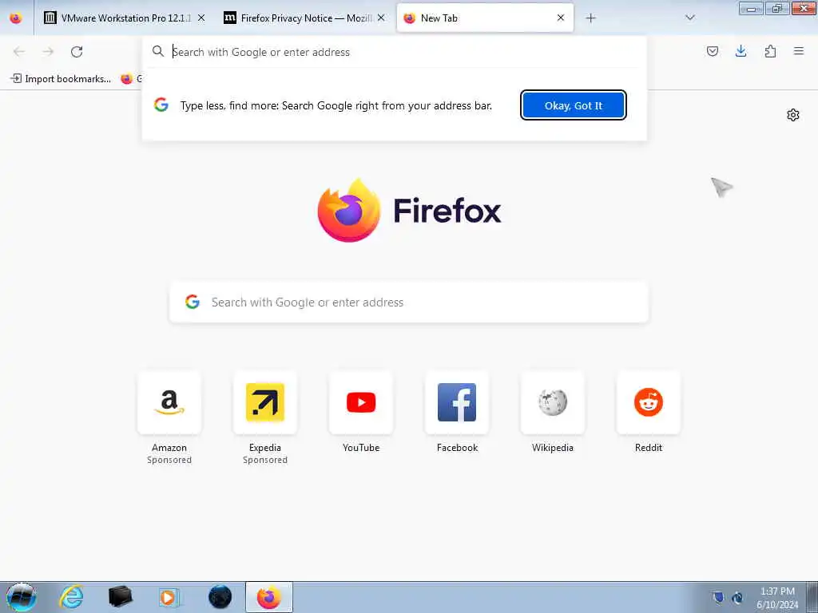Open the black box app in taskbar
Viewport: 818px width, 613px height.
click(x=121, y=597)
